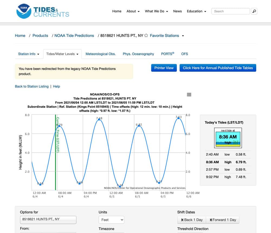Click the next tide 8:36 AM graphic
The image size is (271, 233).
point(228,138)
